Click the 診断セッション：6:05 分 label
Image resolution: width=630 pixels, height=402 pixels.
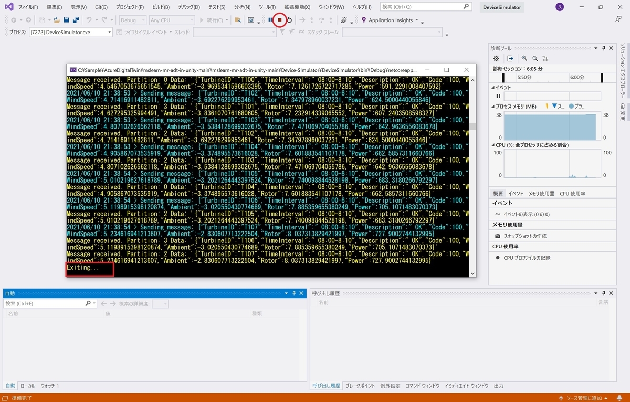517,69
